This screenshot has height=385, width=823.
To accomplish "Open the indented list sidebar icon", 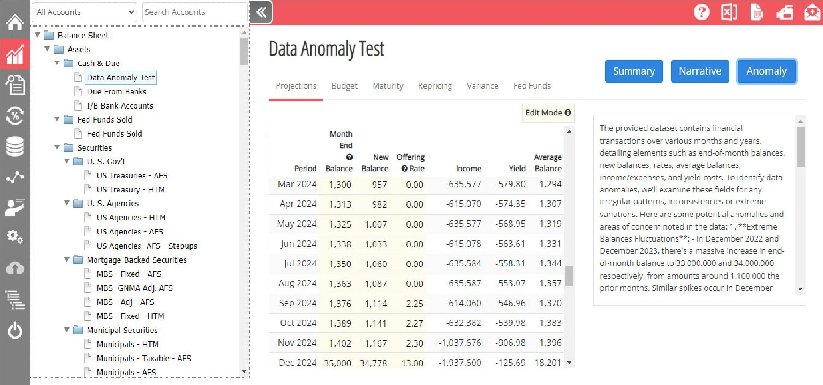I will coord(15,300).
